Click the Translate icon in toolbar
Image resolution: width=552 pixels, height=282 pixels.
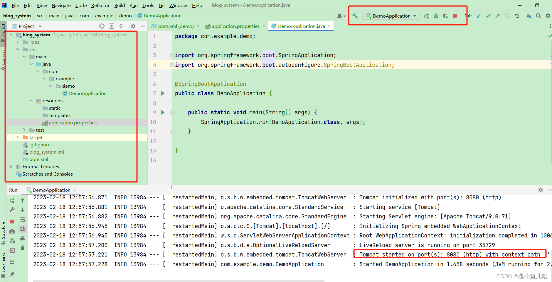[529, 16]
